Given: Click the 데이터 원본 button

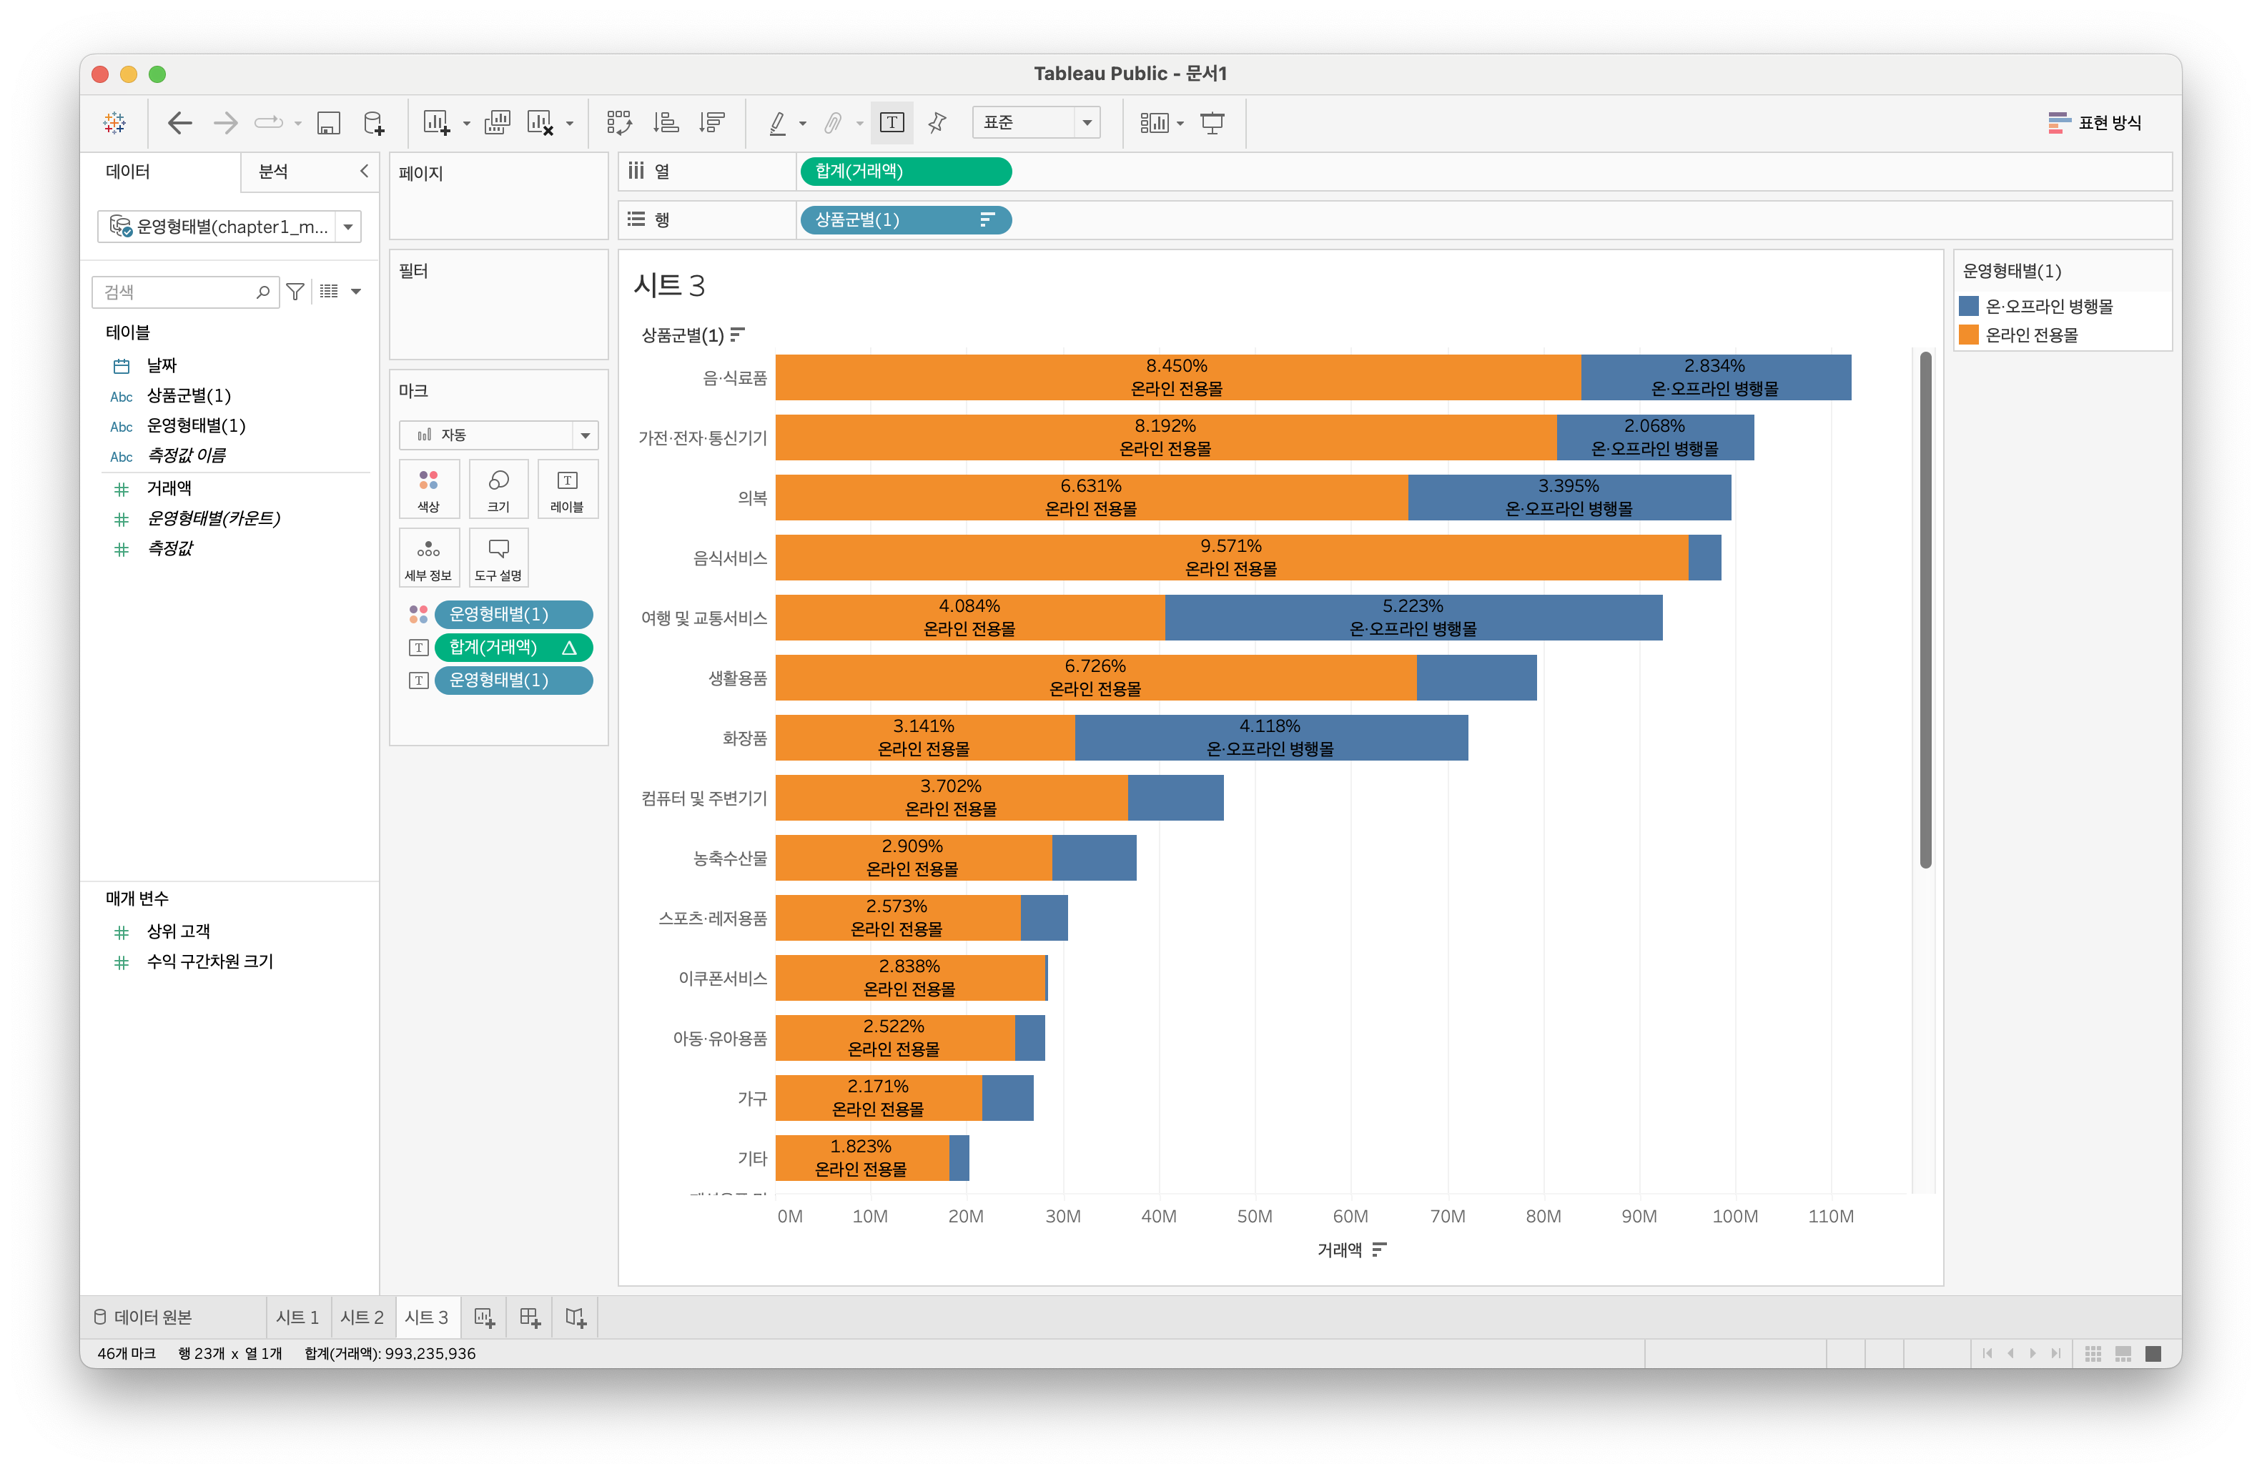Looking at the screenshot, I should (x=144, y=1317).
